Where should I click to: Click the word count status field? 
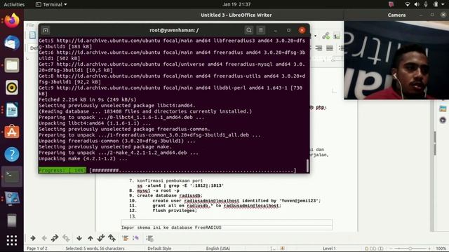[x=95, y=248]
